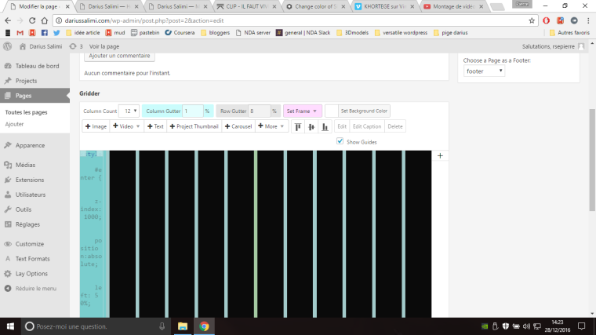Click the align top icon in Gridder

click(299, 126)
